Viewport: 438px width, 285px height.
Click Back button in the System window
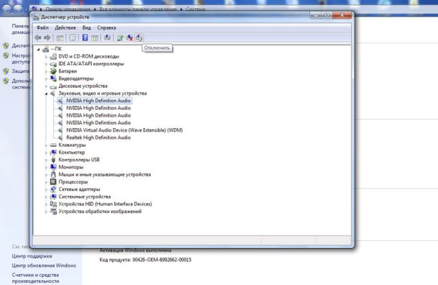point(7,9)
